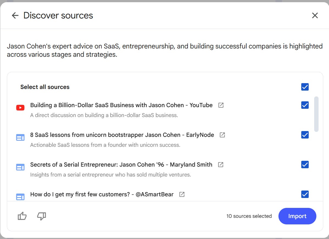The width and height of the screenshot is (329, 239).
Task: Click the @ASmartBear article source icon
Action: coord(20,197)
